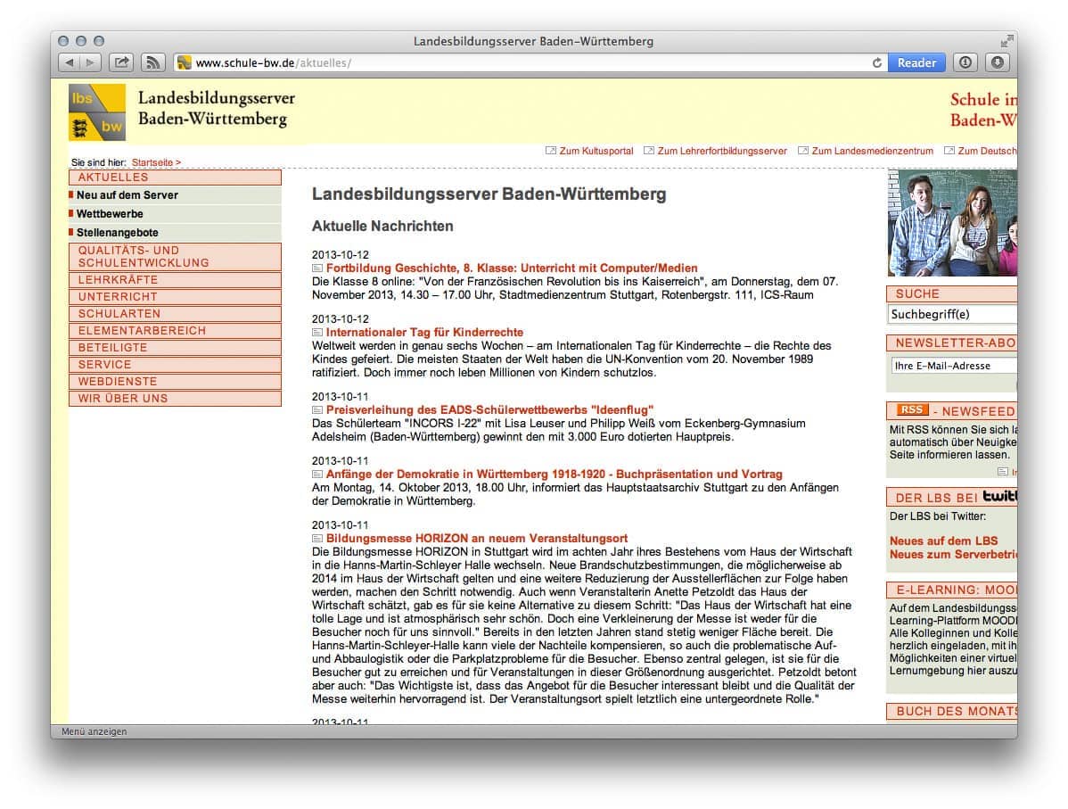Open Stellenangebote in the sidebar menu
1068x809 pixels.
click(x=117, y=233)
